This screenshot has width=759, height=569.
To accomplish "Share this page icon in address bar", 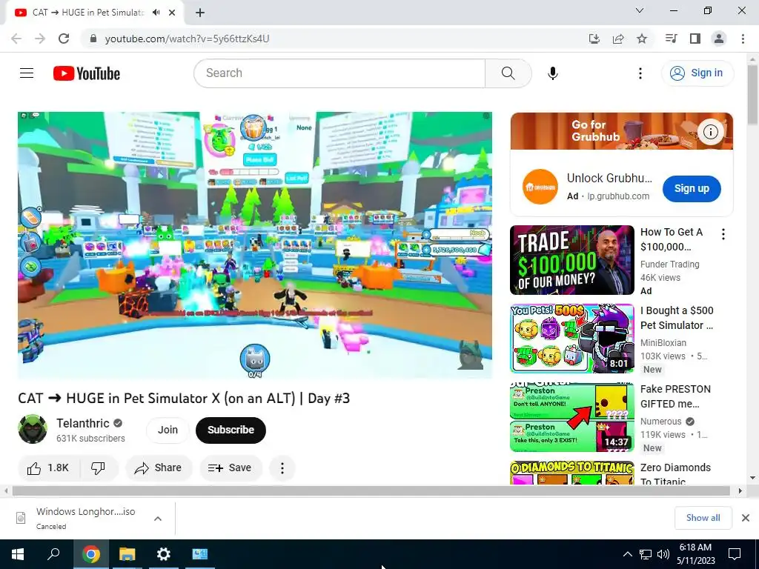I will pyautogui.click(x=617, y=39).
